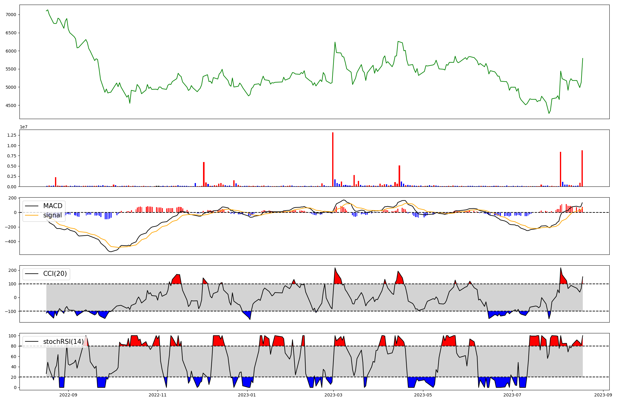Click the 7000 price axis label
Viewport: 618px width, 402px height.
11,15
